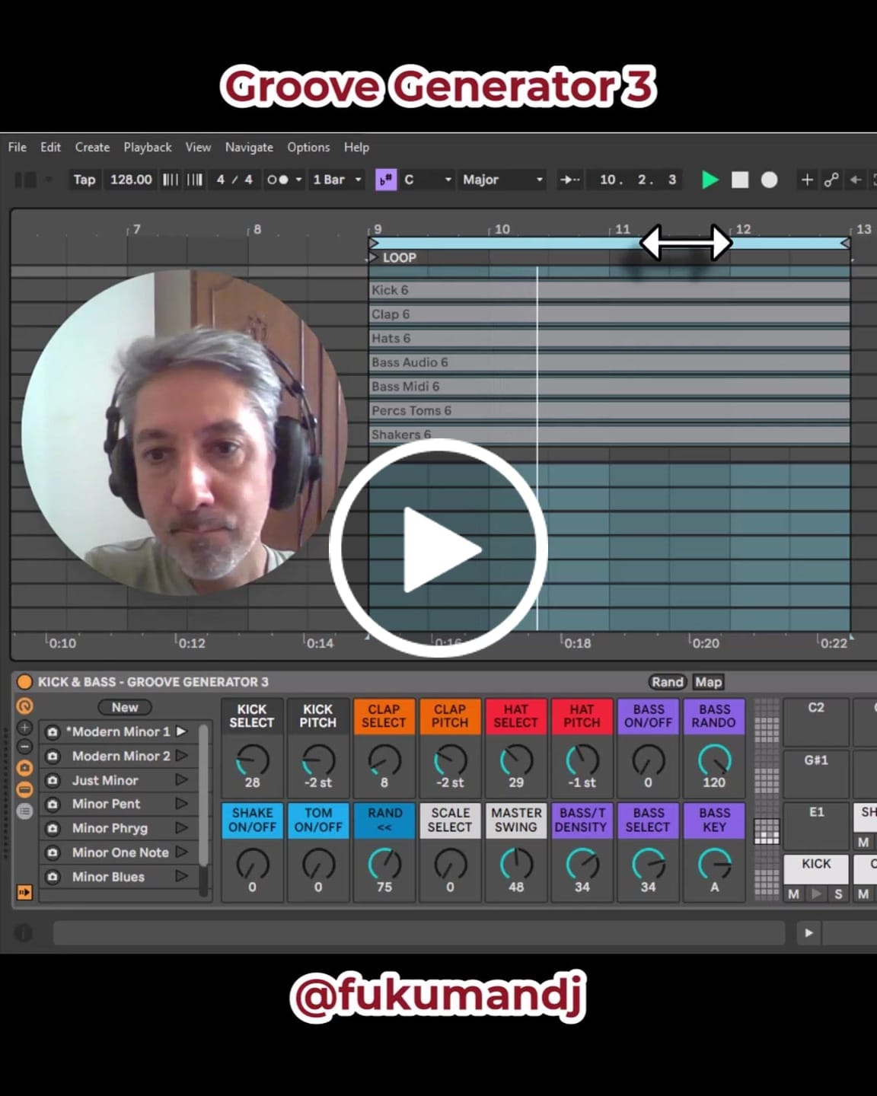Screen dimensions: 877x1096
Task: Open the Help menu
Action: click(356, 147)
